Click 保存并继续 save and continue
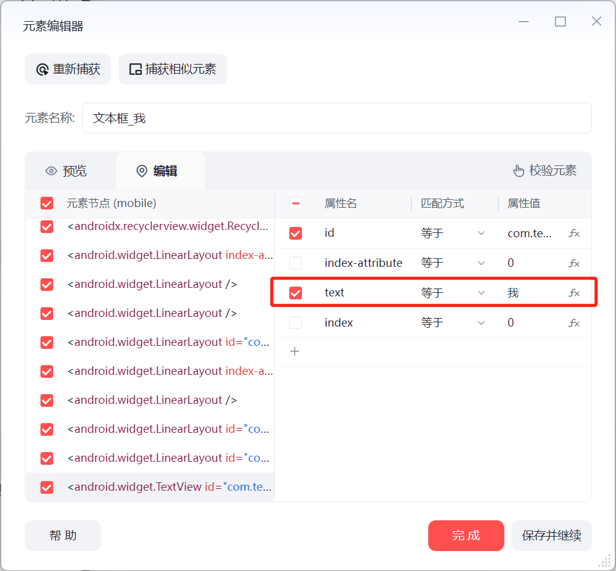Screen dimensions: 616x571 click(x=551, y=535)
